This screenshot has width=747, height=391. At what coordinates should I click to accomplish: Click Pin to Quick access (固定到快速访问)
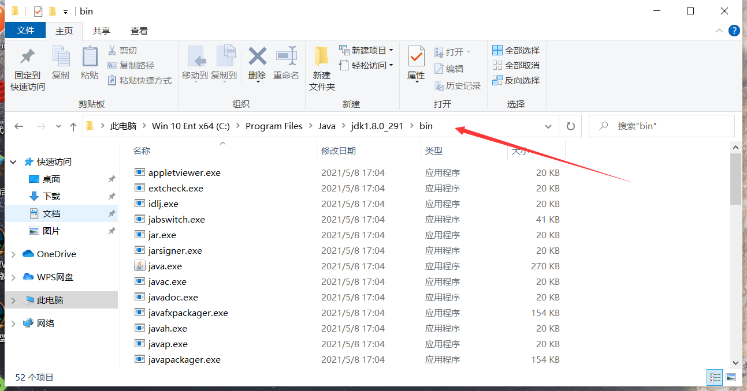[x=27, y=69]
